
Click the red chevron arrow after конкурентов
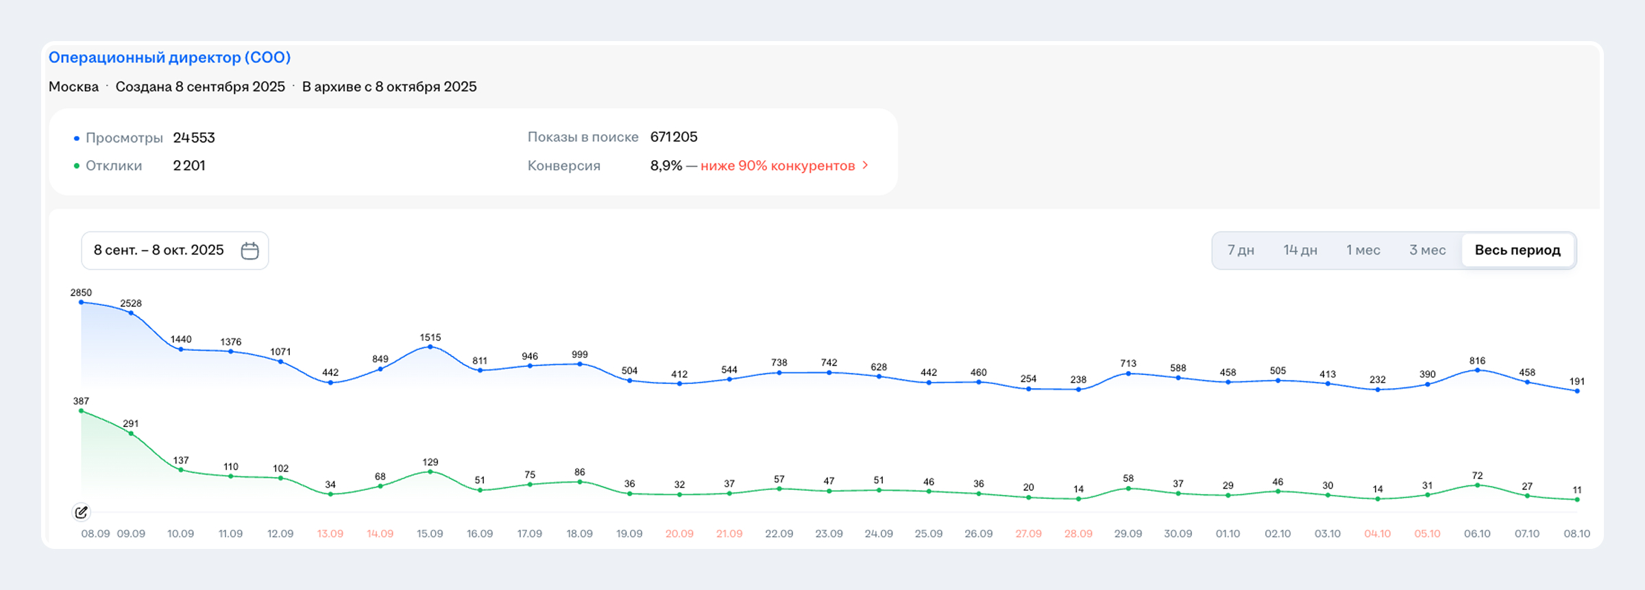coord(866,166)
